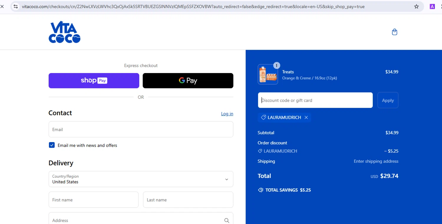442x224 pixels.
Task: Focus the Email input field
Action: (141, 129)
